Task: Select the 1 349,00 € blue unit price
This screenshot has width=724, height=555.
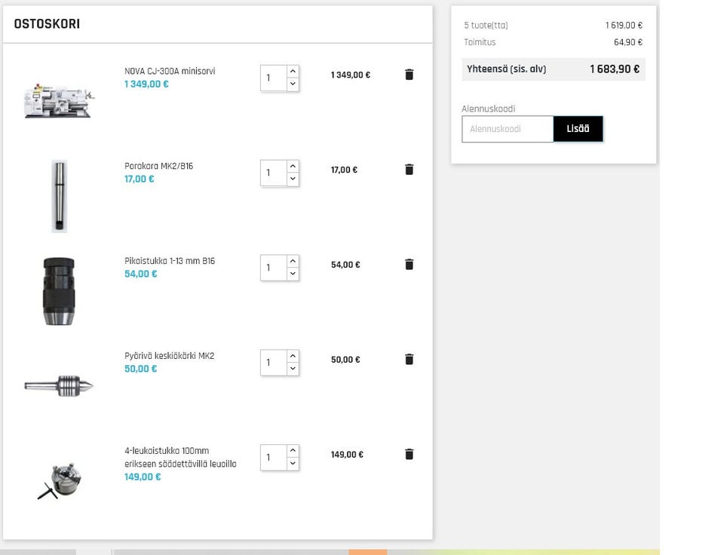Action: [x=146, y=84]
